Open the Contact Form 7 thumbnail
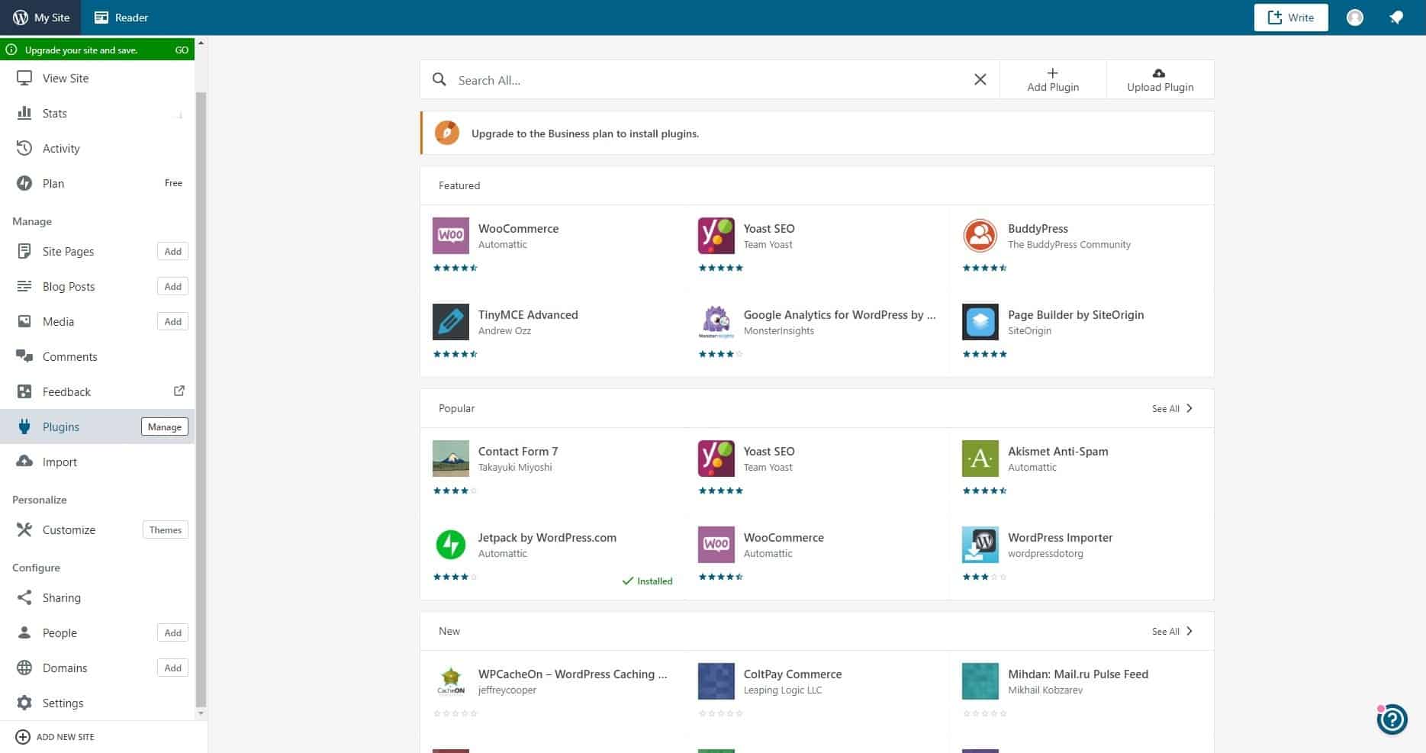The width and height of the screenshot is (1426, 753). pos(451,459)
